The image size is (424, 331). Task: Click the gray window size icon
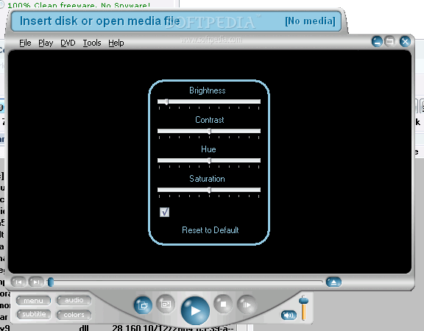166,305
